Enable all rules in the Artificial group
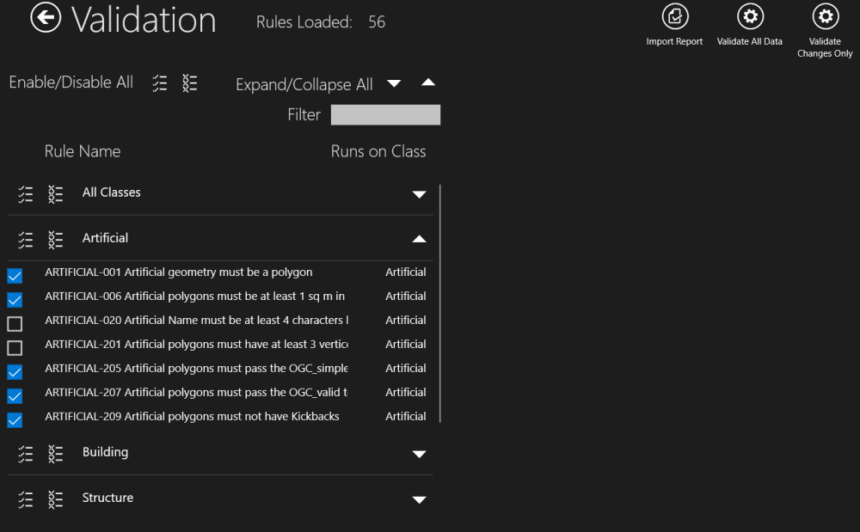The width and height of the screenshot is (860, 532). coord(26,240)
